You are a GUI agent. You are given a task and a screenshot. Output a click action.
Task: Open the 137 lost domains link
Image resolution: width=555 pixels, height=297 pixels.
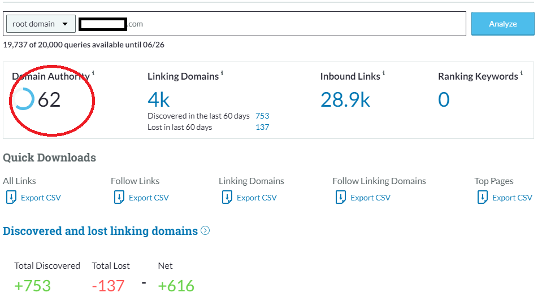click(262, 127)
